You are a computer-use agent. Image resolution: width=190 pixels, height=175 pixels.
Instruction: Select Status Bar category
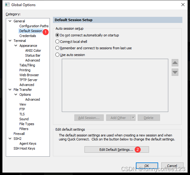(33, 55)
